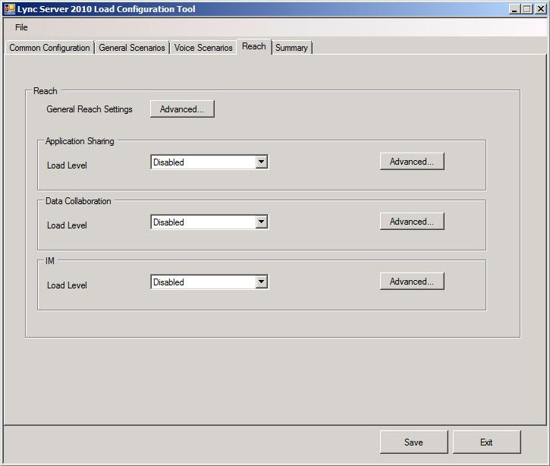Click Application Sharing Load Level Disabled field

209,162
